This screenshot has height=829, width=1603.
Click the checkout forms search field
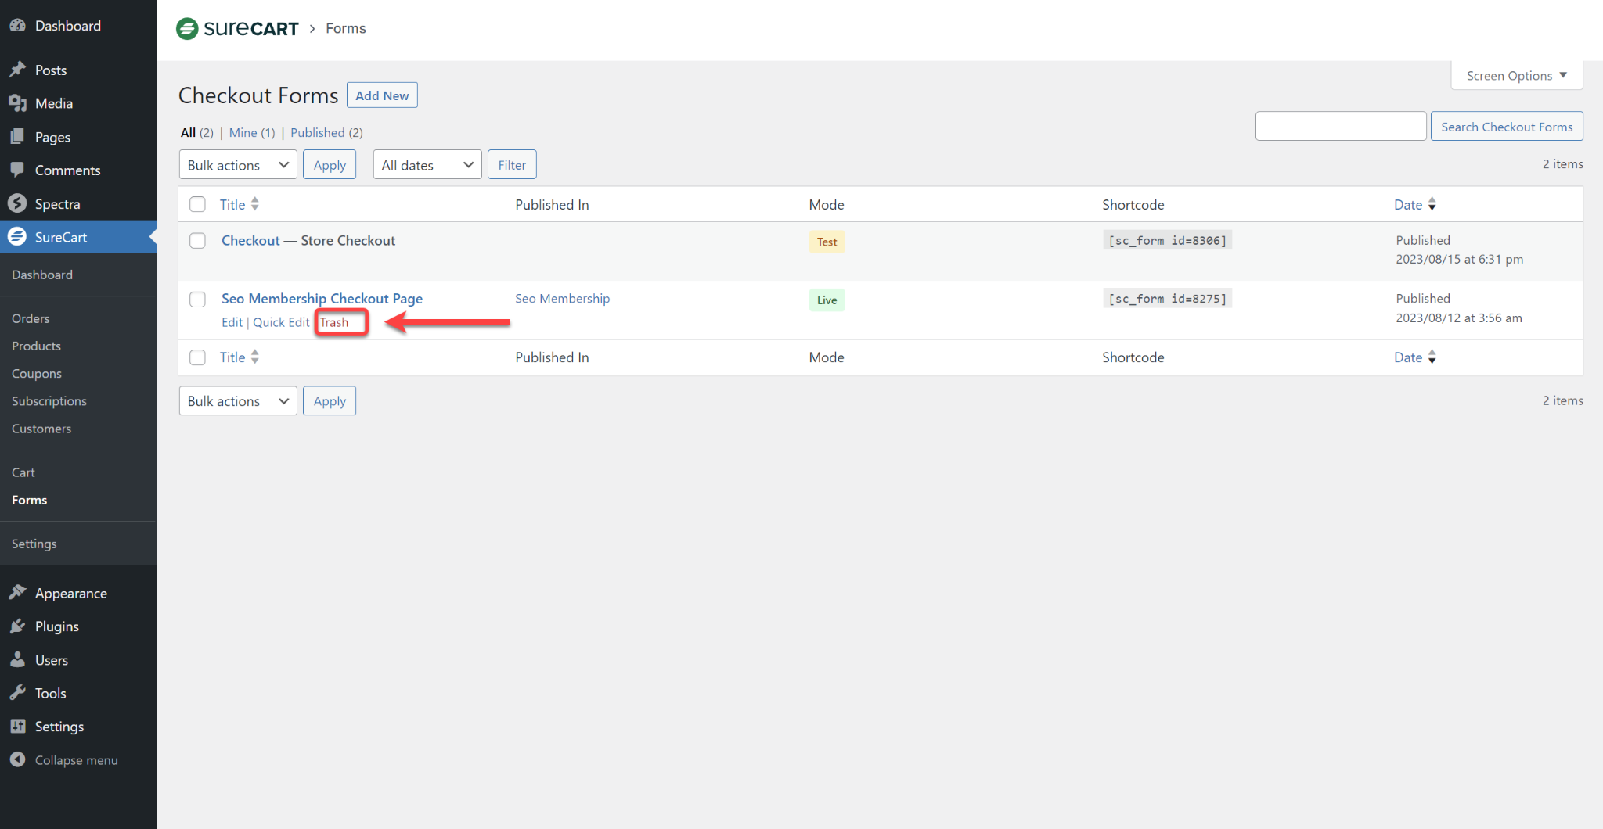[x=1340, y=127]
